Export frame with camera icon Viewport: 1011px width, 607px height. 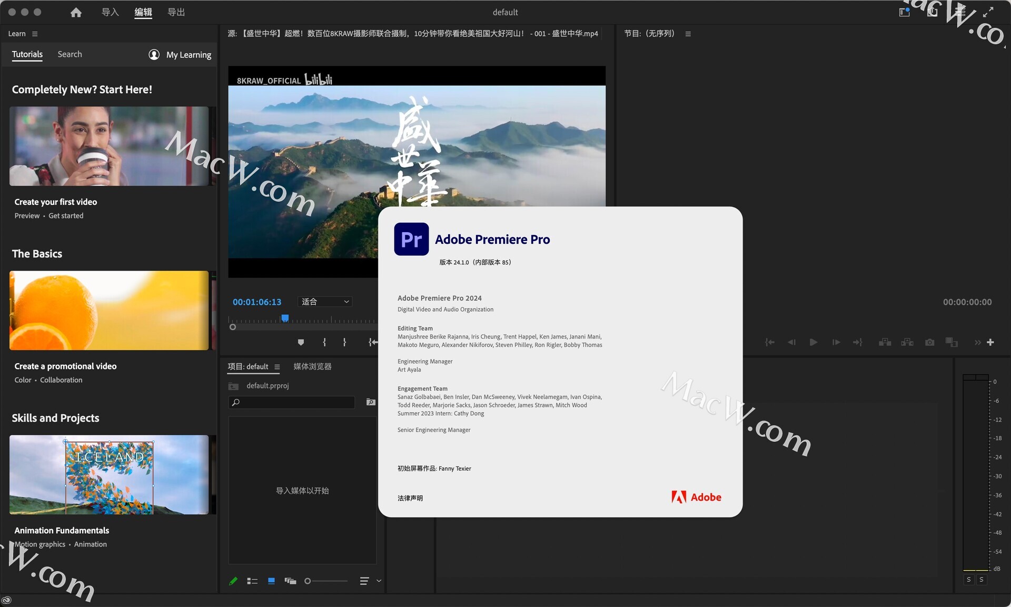(x=930, y=342)
